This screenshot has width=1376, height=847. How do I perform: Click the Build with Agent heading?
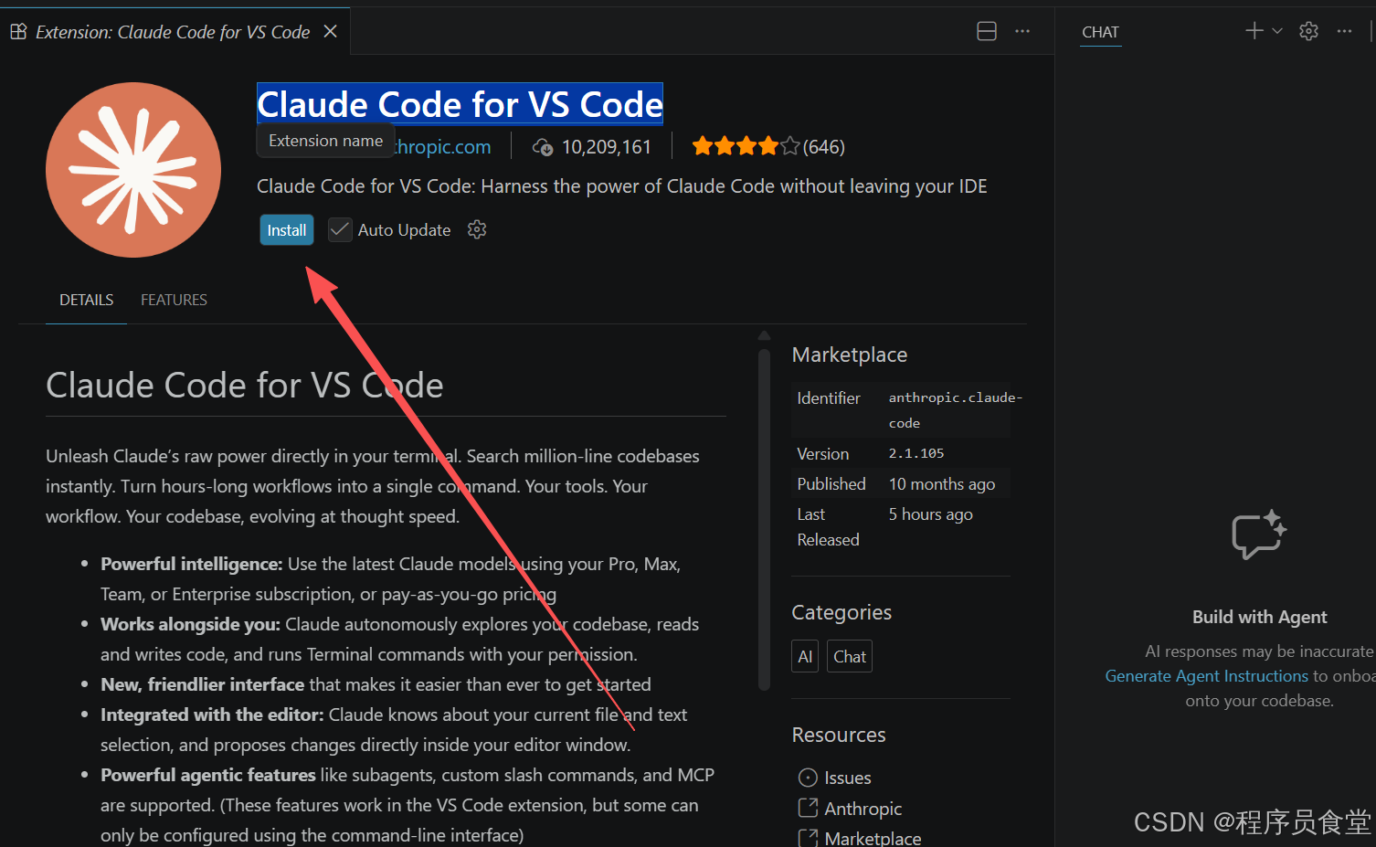coord(1259,617)
